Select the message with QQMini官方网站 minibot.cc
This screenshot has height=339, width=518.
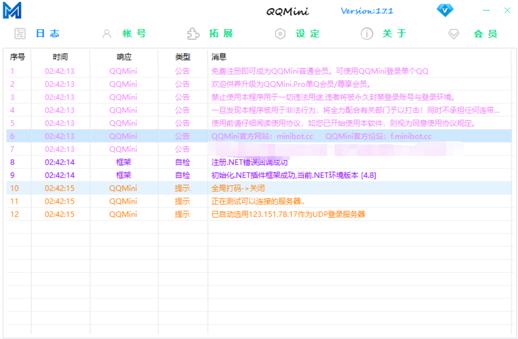tap(321, 136)
